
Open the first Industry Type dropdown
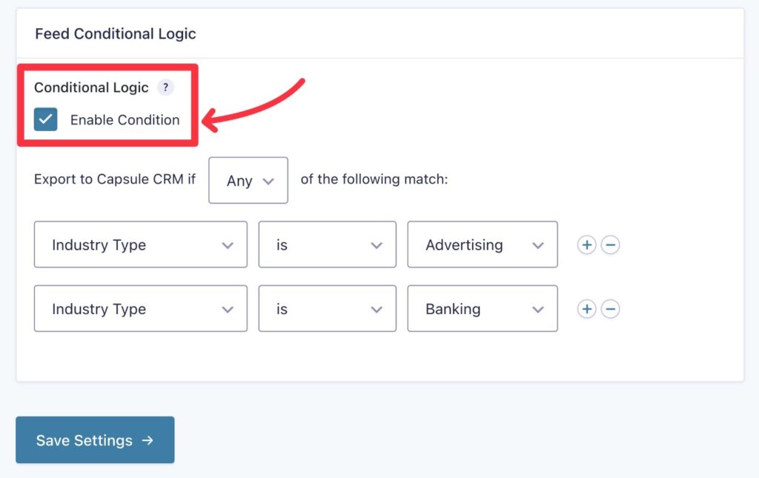click(140, 245)
